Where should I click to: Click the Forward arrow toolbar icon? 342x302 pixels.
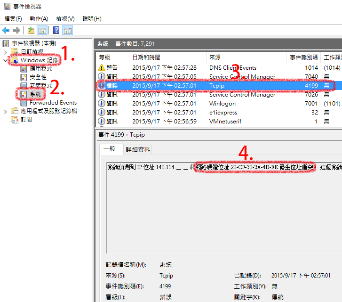tap(16, 31)
